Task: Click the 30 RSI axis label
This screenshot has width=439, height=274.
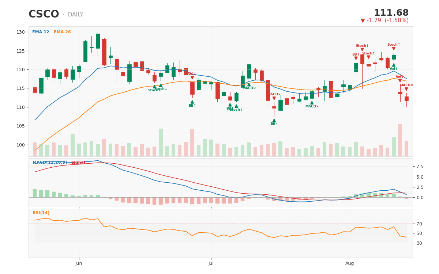Action: coord(419,243)
